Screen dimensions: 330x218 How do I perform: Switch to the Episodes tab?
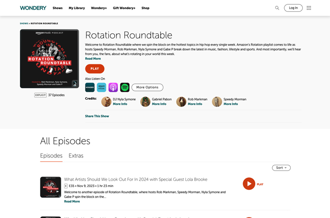[x=51, y=156]
